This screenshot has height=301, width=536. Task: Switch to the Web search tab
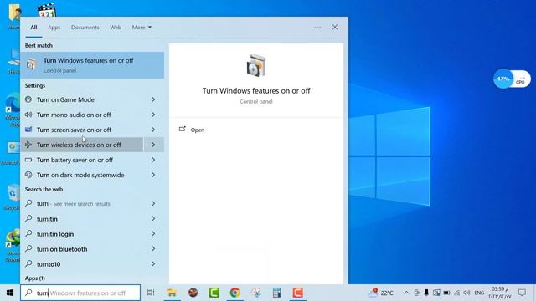116,28
